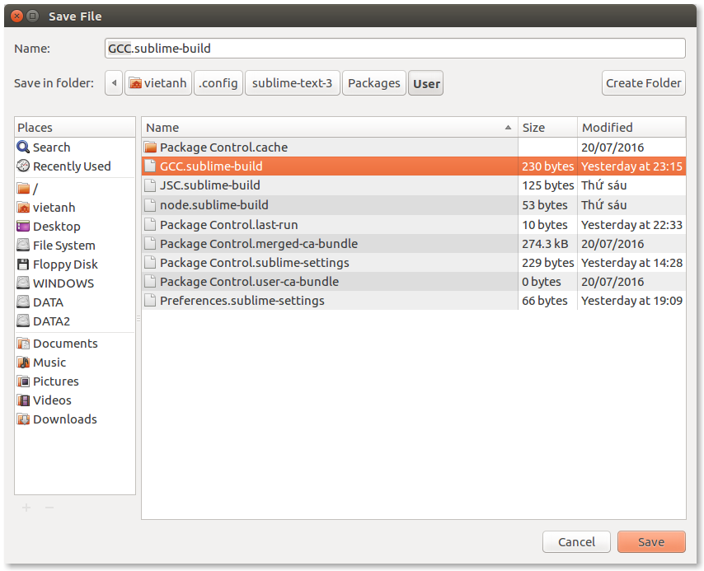Open the Downloads folder from Places

25,419
